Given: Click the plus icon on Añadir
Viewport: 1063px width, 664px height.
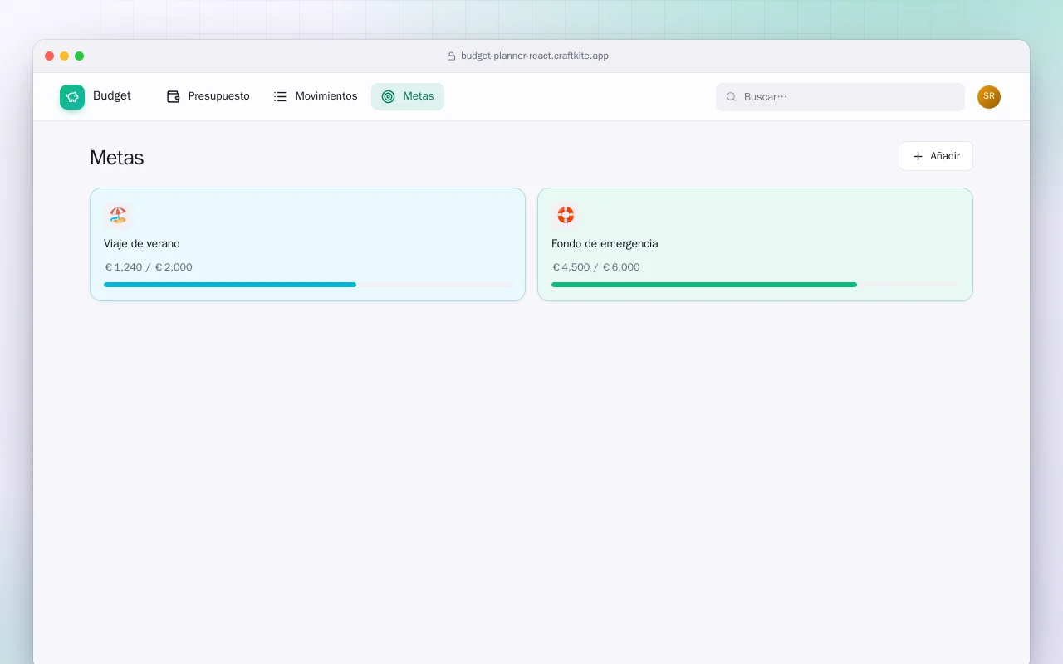Looking at the screenshot, I should [x=918, y=156].
